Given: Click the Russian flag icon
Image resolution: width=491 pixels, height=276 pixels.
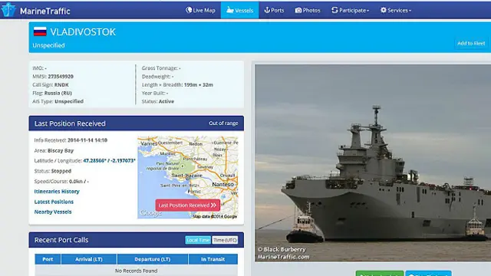Looking at the screenshot, I should pyautogui.click(x=40, y=31).
